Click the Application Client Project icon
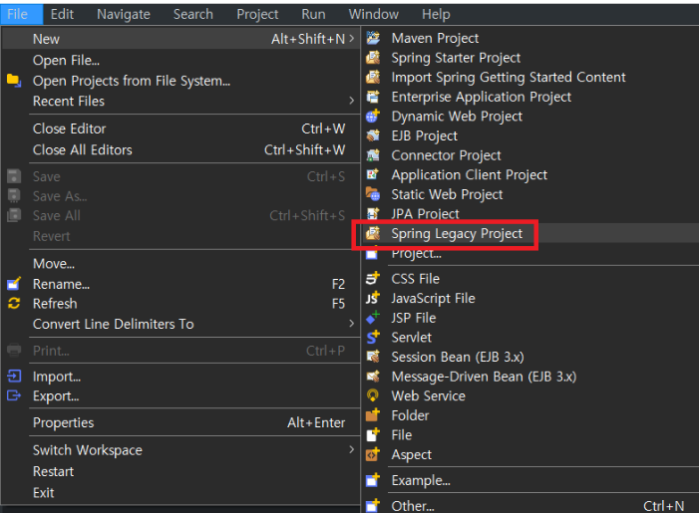Image resolution: width=699 pixels, height=513 pixels. point(373,174)
